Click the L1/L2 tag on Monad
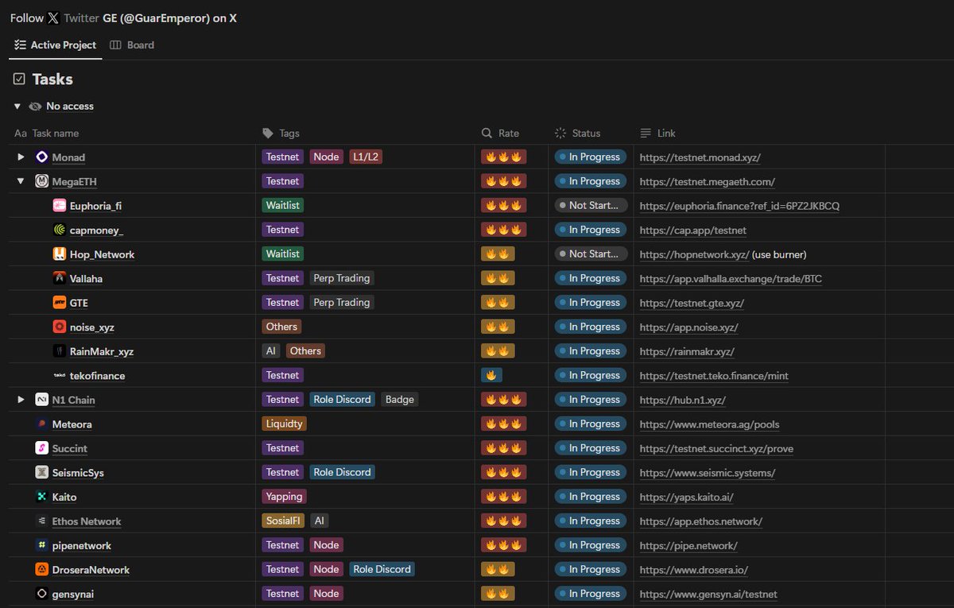This screenshot has width=954, height=608. tap(366, 157)
